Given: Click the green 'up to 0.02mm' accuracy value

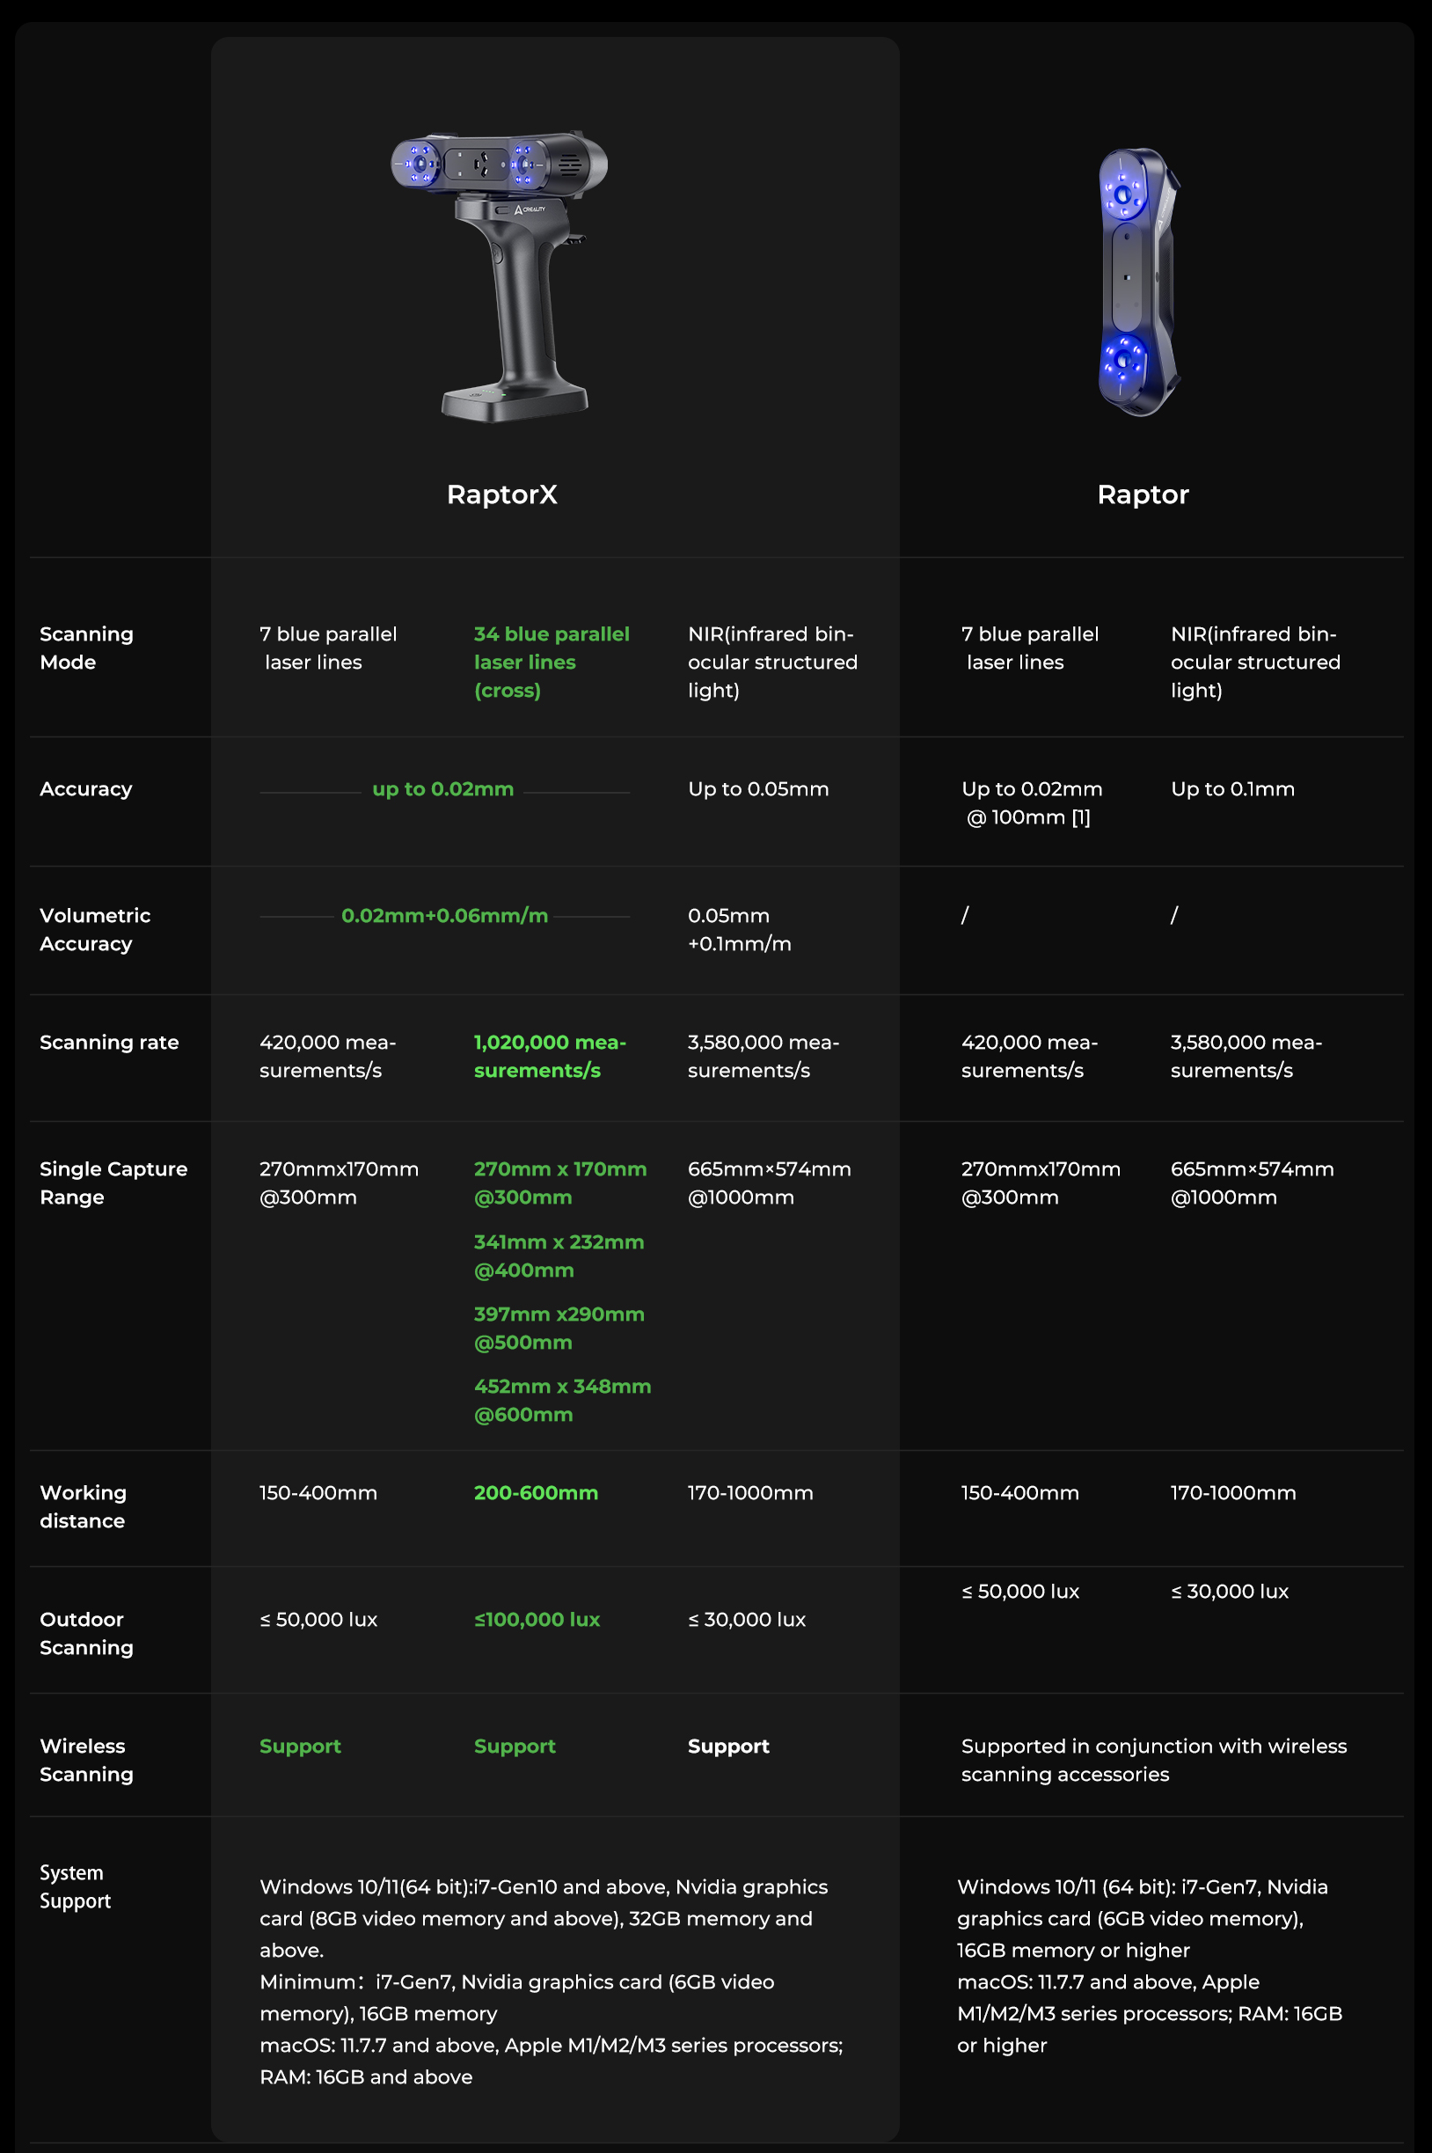Looking at the screenshot, I should pyautogui.click(x=443, y=789).
